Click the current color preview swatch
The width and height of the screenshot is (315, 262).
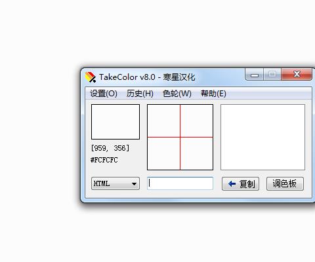click(115, 122)
